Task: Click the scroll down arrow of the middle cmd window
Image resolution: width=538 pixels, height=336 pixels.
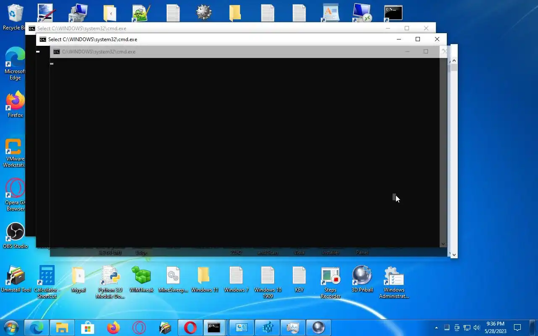Action: pos(443,244)
